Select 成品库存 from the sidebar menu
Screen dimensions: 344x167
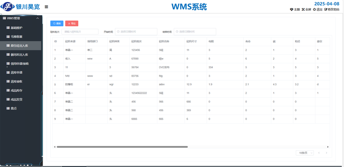21,90
